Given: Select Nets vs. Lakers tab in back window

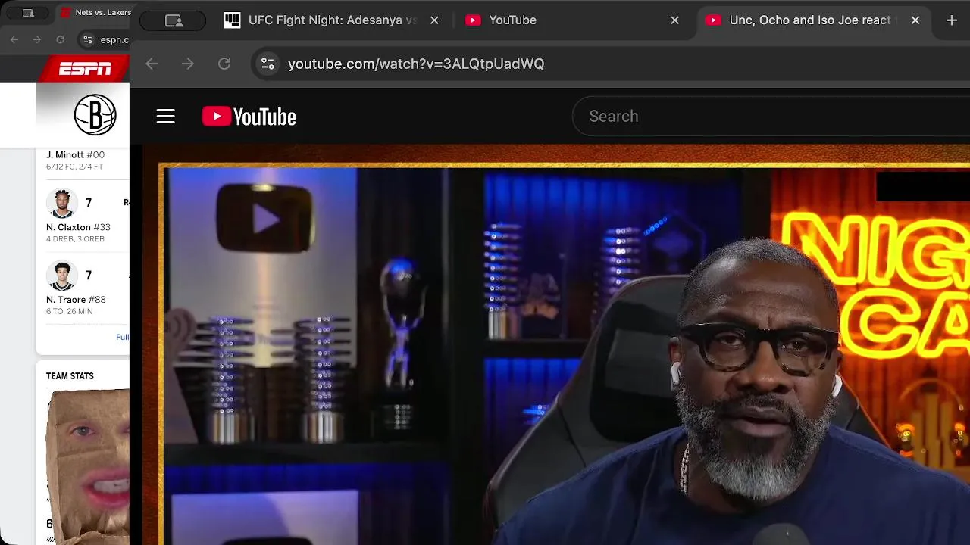Looking at the screenshot, I should 95,13.
